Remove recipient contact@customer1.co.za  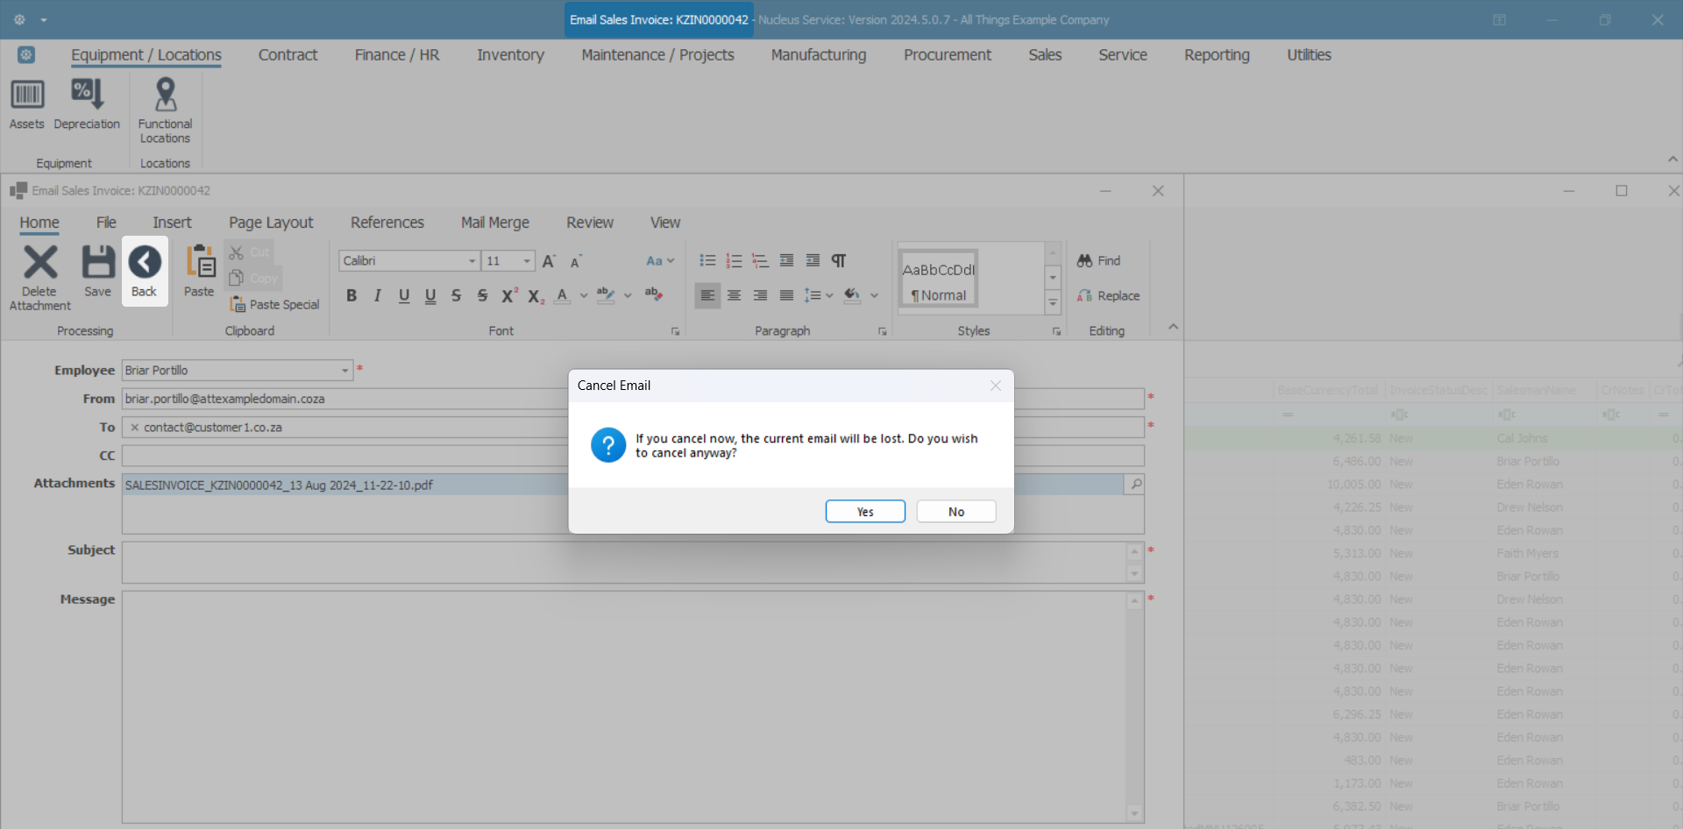click(134, 428)
